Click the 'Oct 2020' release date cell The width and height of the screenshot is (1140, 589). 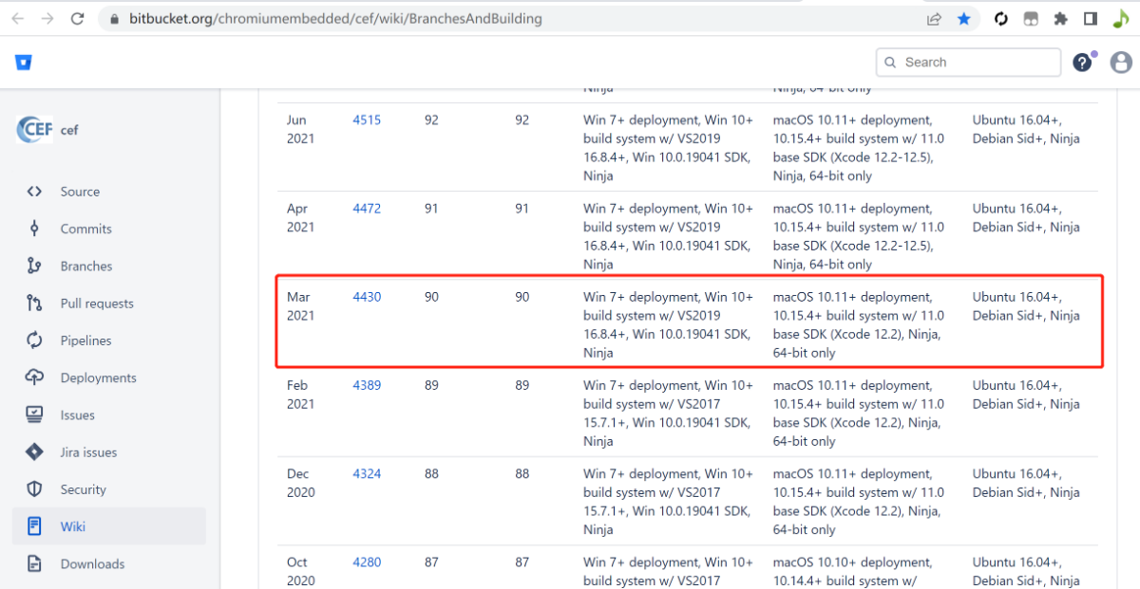point(301,571)
